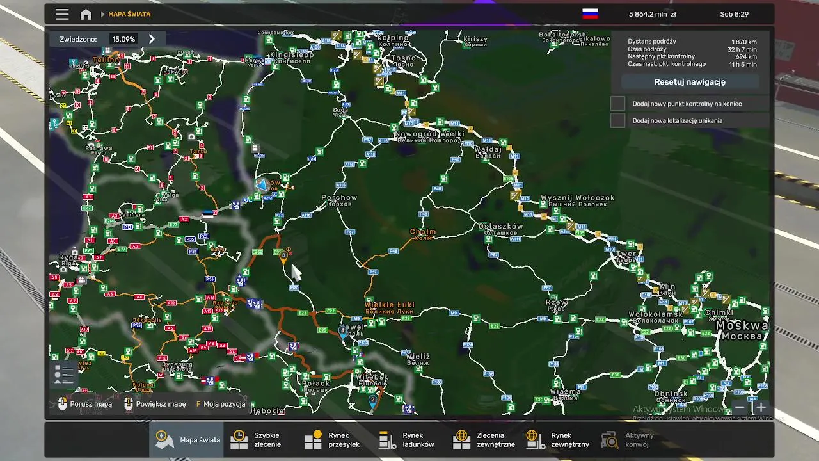Click the camera viewpoint icon above Tartu
The height and width of the screenshot is (461, 819).
(x=191, y=136)
